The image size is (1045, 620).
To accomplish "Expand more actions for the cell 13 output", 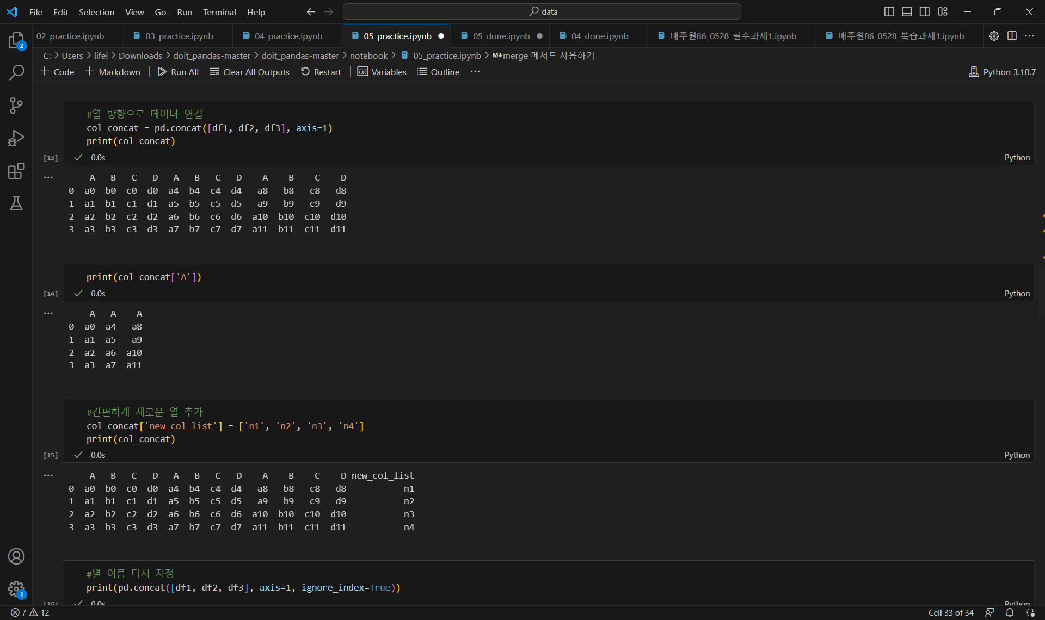I will tap(48, 177).
